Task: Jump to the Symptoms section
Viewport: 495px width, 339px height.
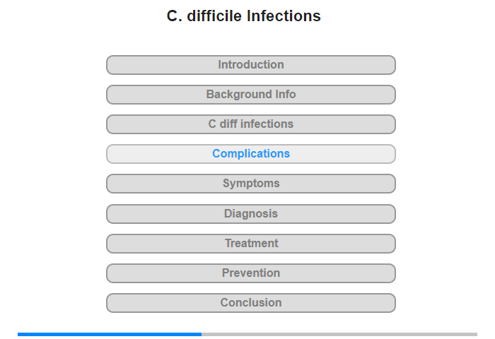Action: click(x=250, y=184)
